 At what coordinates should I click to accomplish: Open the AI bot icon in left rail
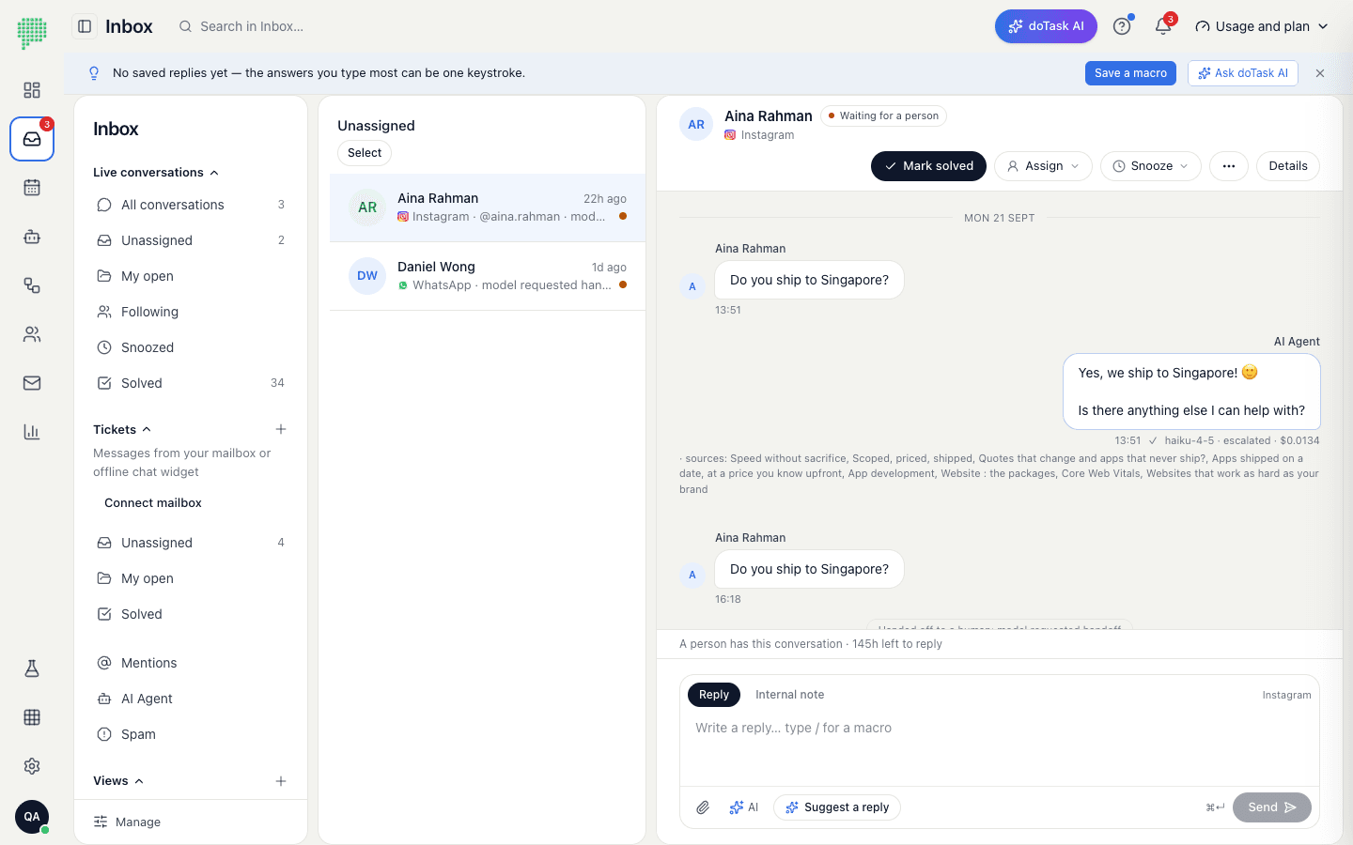point(32,237)
